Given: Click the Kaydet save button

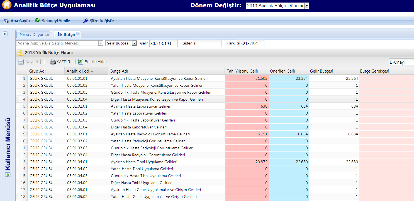Looking at the screenshot, I should (x=28, y=62).
